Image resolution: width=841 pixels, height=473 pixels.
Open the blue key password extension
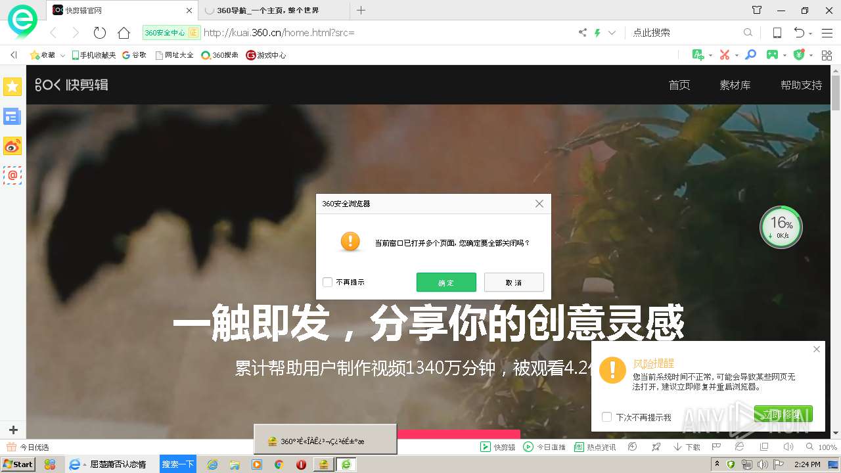750,55
